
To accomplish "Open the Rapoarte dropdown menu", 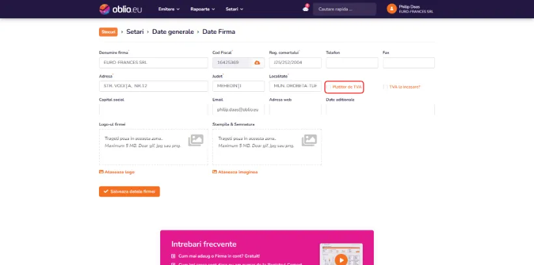I will pyautogui.click(x=203, y=9).
